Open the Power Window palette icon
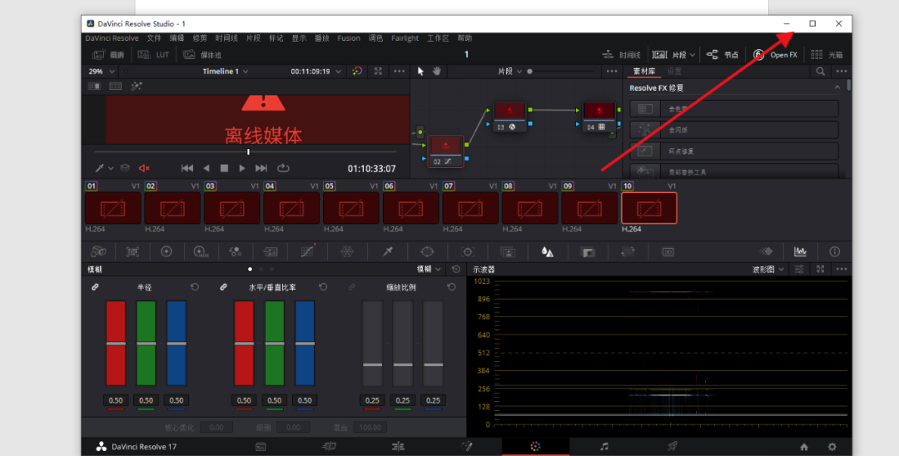 tap(427, 251)
